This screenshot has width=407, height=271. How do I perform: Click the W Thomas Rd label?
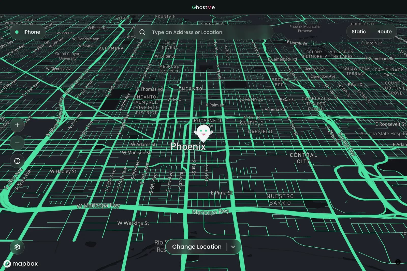(x=149, y=89)
